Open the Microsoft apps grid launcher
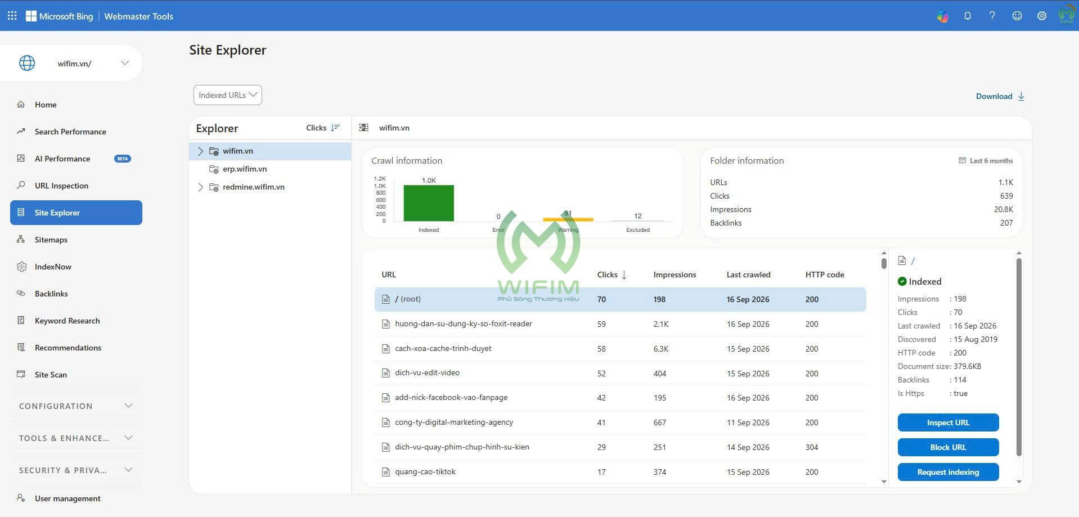Screen dimensions: 1079x517 (x=12, y=16)
